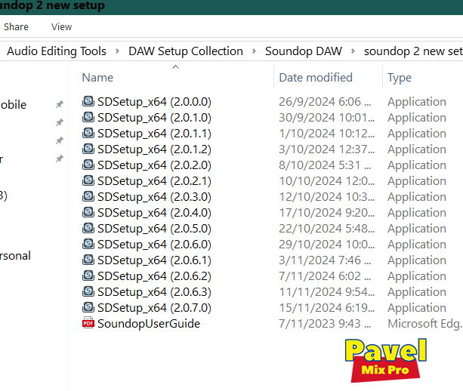Screen dimensions: 463x391
Task: Select the SDSetup_x64 (2.0.2.1) file name
Action: pos(154,181)
